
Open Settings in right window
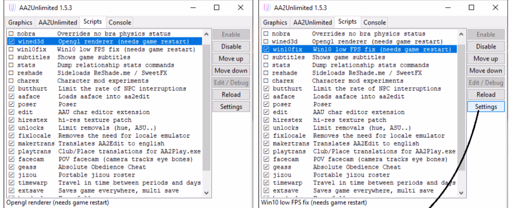pos(486,107)
